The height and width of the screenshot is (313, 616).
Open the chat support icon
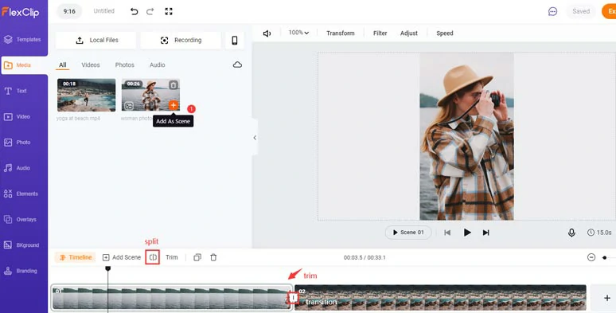coord(552,11)
